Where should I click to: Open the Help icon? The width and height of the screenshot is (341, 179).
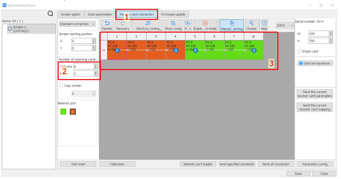[x=264, y=23]
